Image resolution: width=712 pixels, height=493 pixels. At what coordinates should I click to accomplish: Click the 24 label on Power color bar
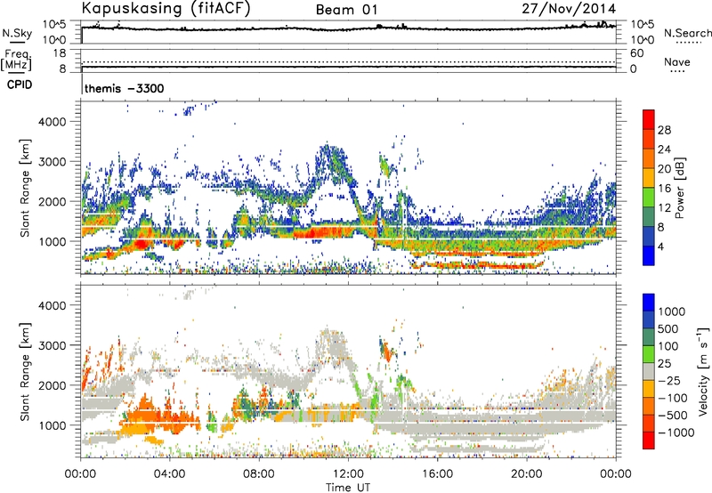pos(664,150)
